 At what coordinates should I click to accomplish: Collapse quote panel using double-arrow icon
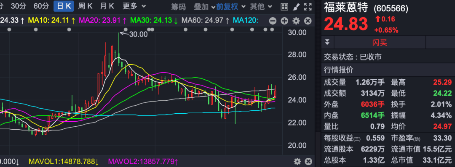(327, 42)
